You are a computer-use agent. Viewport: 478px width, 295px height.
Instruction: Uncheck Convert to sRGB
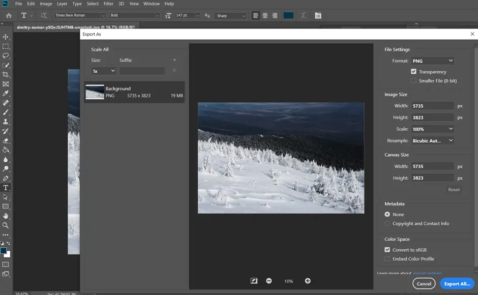pyautogui.click(x=387, y=249)
